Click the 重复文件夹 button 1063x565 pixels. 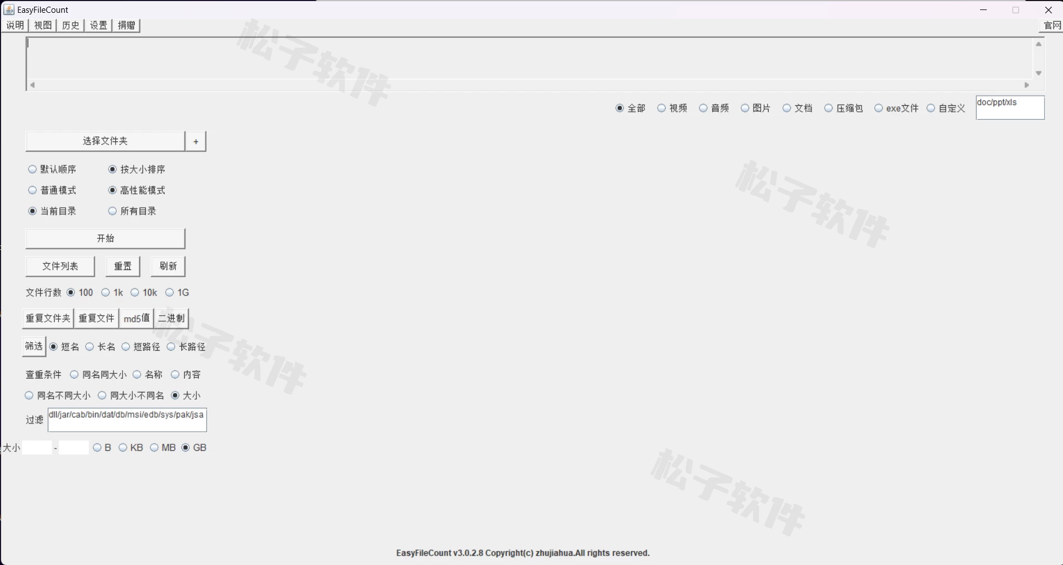coord(48,318)
